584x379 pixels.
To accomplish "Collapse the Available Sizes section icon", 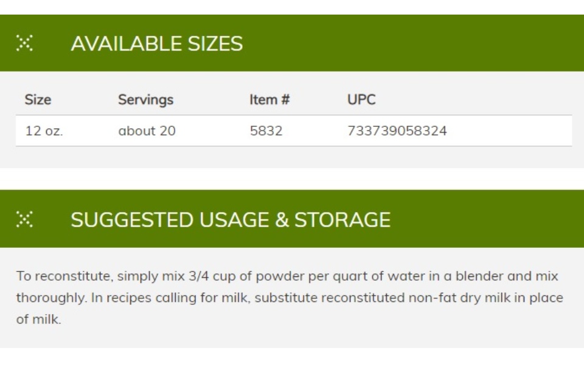I will point(24,43).
